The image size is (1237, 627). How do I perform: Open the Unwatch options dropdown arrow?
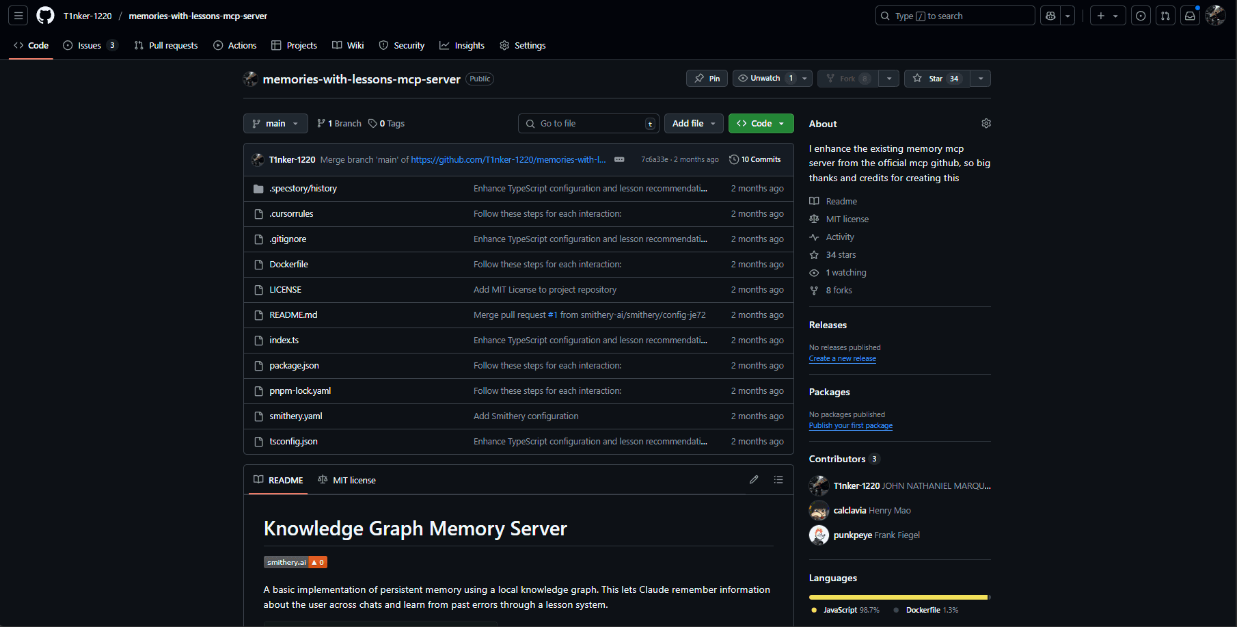804,79
